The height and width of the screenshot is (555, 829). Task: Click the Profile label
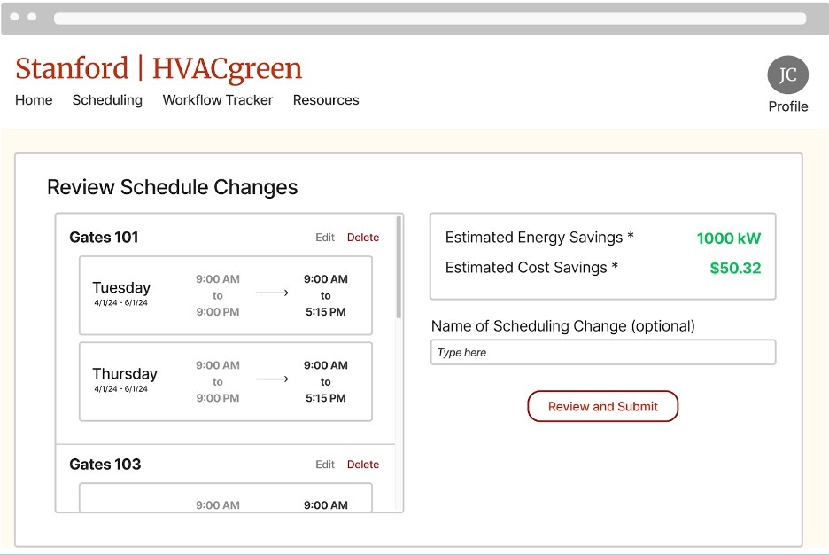tap(788, 106)
